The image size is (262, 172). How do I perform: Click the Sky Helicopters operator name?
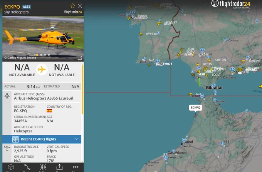pos(16,12)
